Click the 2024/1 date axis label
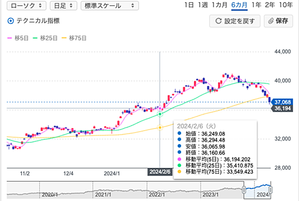Image resolution: width=299 pixels, height=201 pixels. pyautogui.click(x=112, y=173)
